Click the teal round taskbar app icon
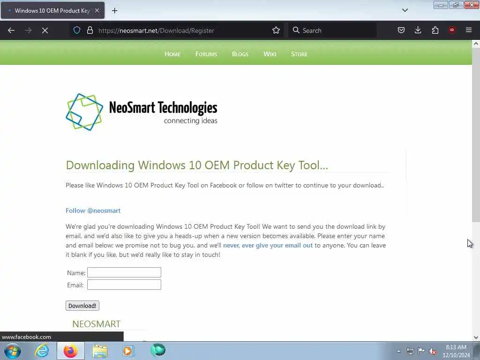This screenshot has width=480, height=360. 158,350
